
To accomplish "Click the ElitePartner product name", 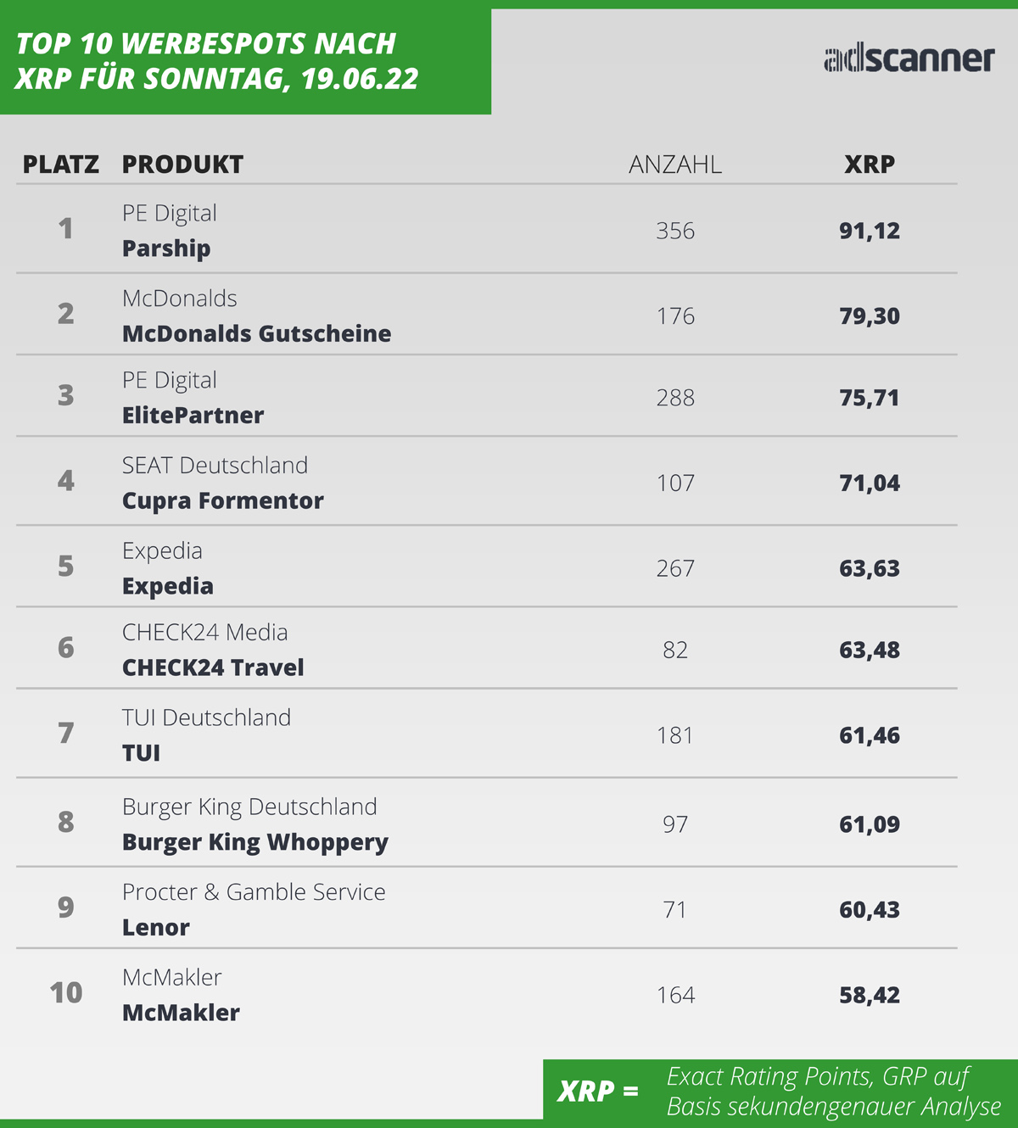I will pos(193,416).
